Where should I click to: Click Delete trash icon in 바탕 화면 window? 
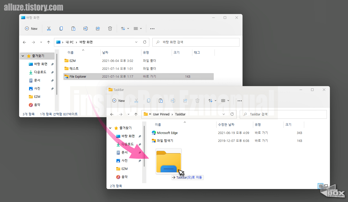point(110,29)
